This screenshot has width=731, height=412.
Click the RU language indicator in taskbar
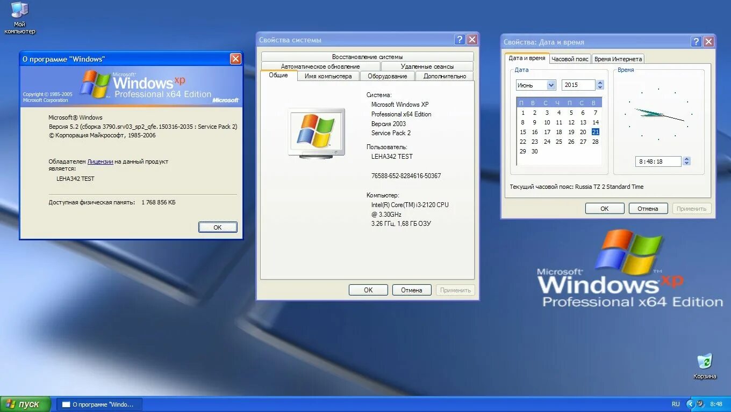[676, 404]
